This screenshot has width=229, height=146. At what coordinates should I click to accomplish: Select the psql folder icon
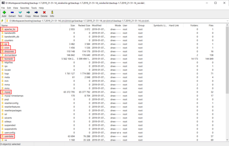tap(3, 99)
